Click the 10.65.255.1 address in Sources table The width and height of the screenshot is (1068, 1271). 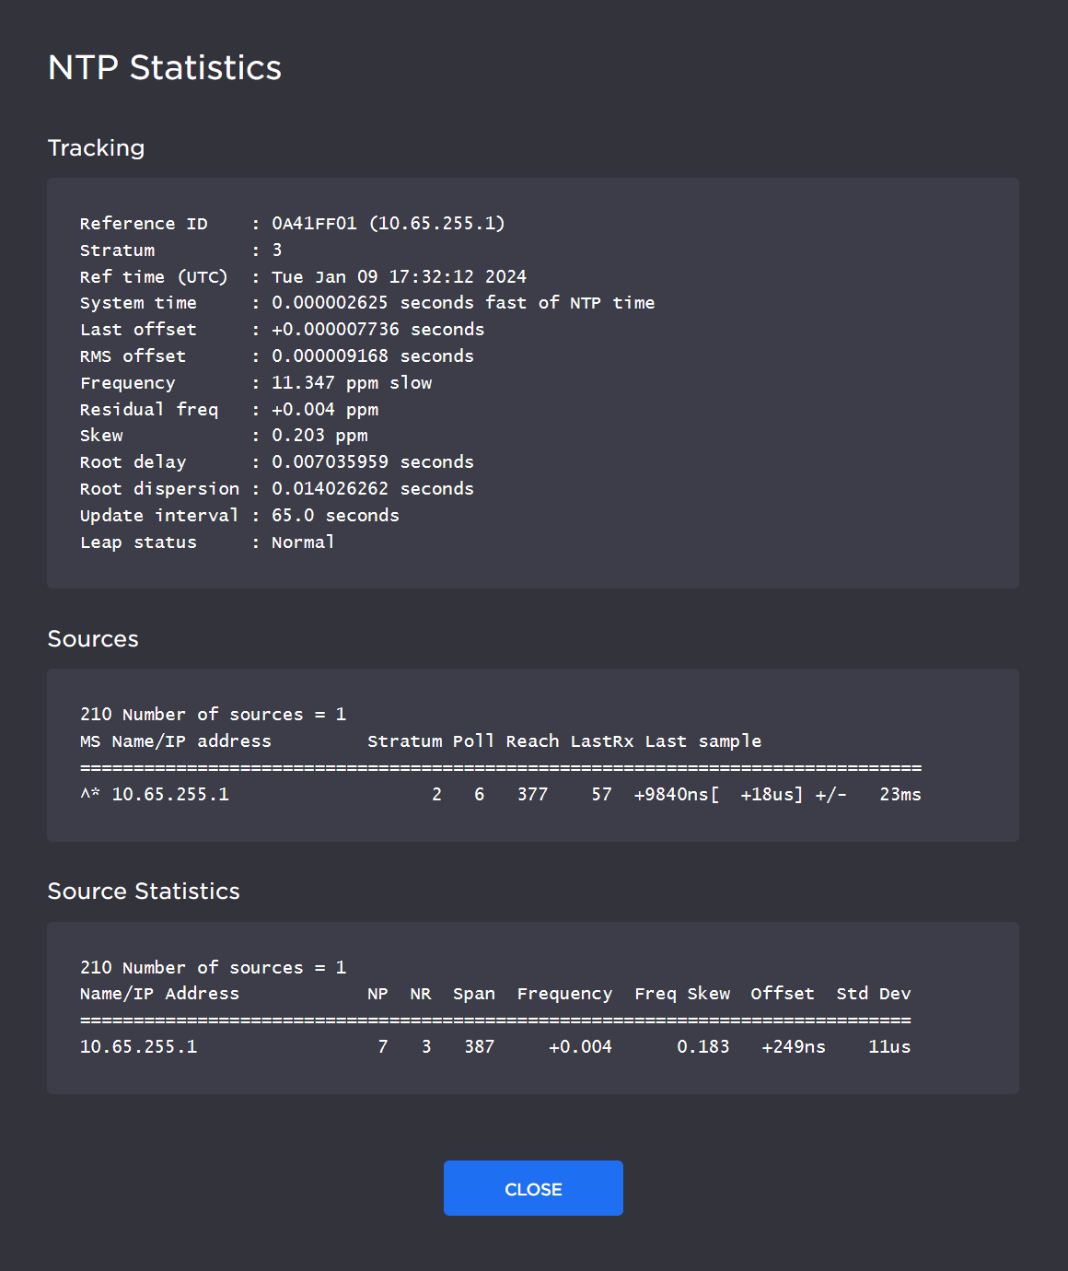(x=170, y=795)
